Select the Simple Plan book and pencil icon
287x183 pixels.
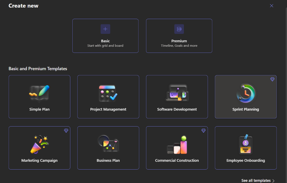click(39, 93)
